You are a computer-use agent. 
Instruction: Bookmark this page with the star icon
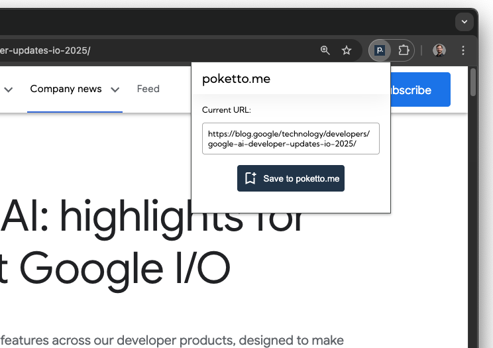click(347, 50)
